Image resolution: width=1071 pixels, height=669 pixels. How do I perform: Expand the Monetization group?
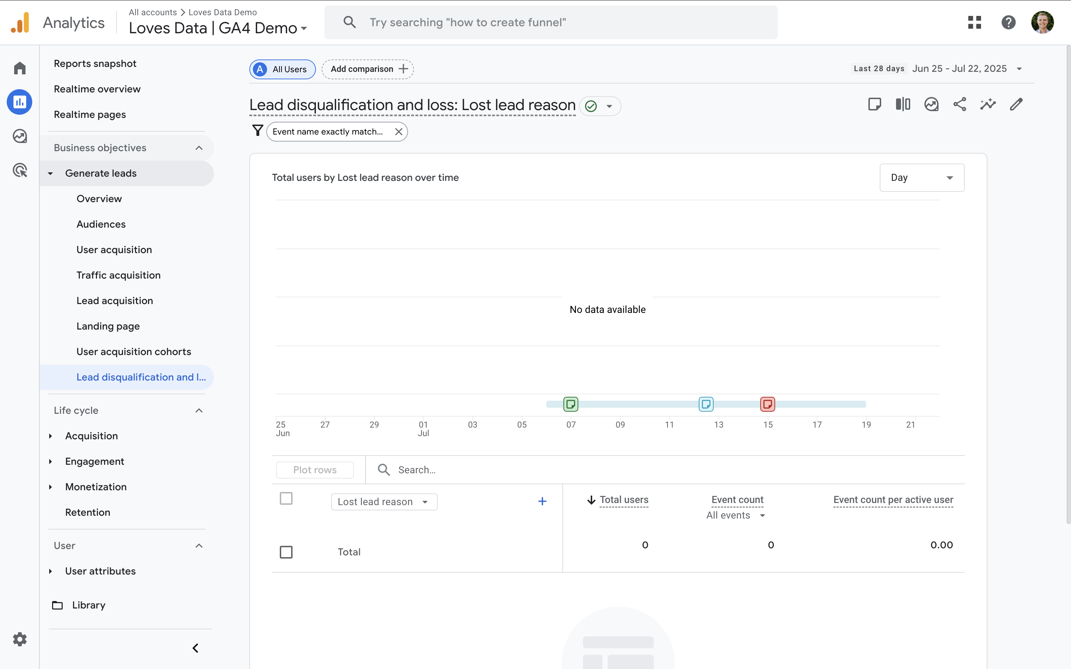(50, 487)
